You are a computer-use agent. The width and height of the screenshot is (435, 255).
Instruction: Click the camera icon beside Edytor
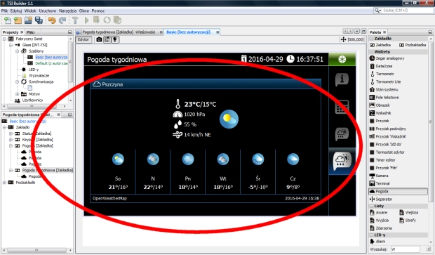[x=99, y=39]
